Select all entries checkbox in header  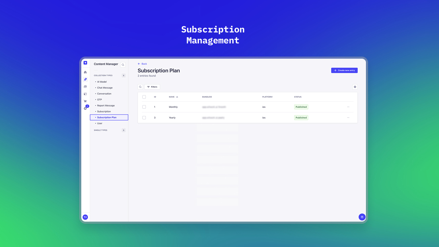(x=144, y=97)
